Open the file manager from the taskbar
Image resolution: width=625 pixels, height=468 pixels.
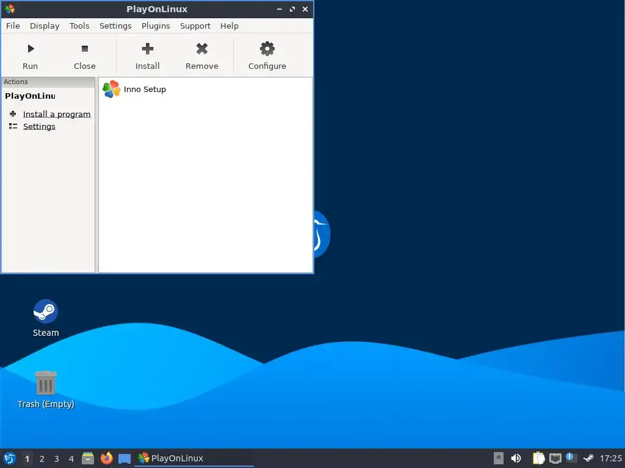pyautogui.click(x=88, y=458)
